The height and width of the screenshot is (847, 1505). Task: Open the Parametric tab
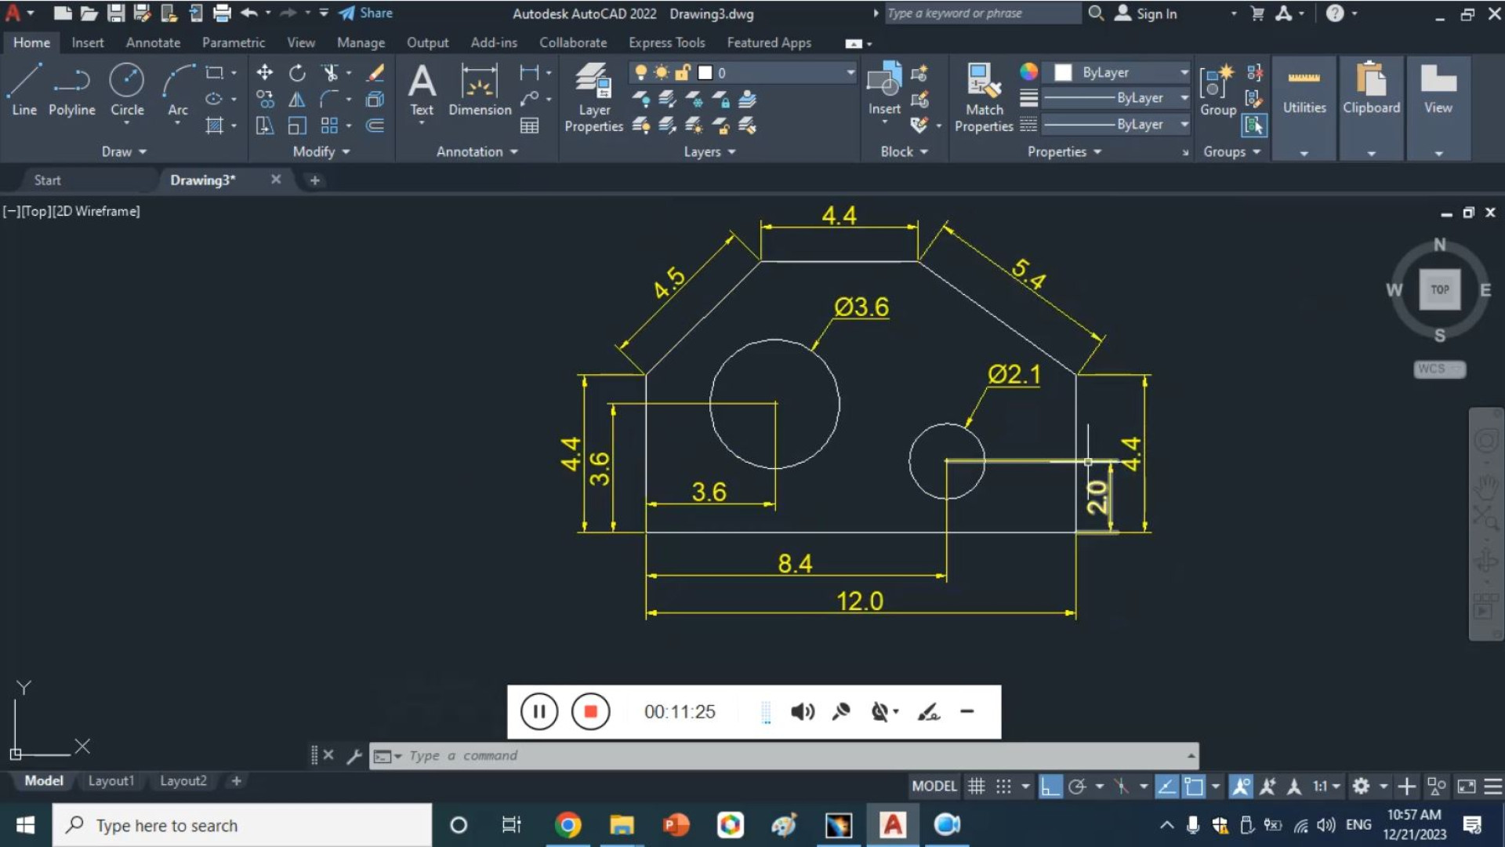234,42
